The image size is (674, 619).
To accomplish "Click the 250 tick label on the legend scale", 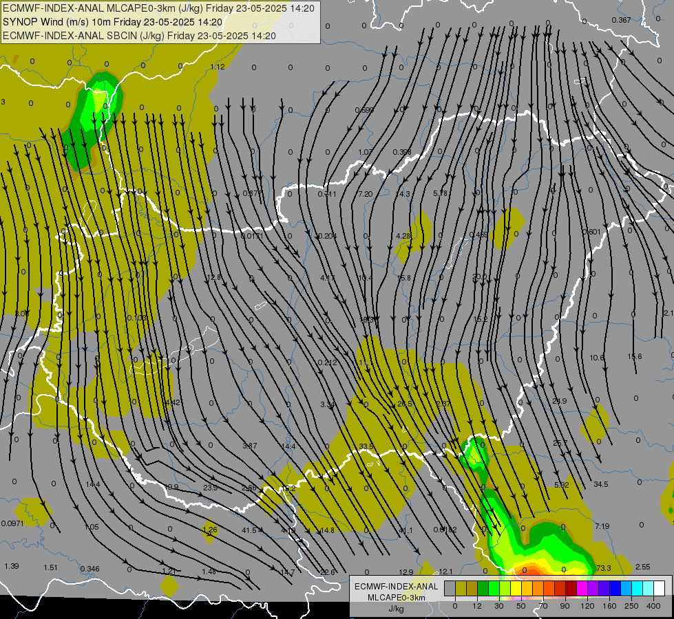I will [x=631, y=606].
